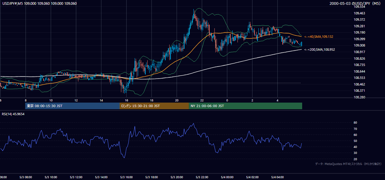Click price axis value 109.554
The image size is (385, 180).
359,7
